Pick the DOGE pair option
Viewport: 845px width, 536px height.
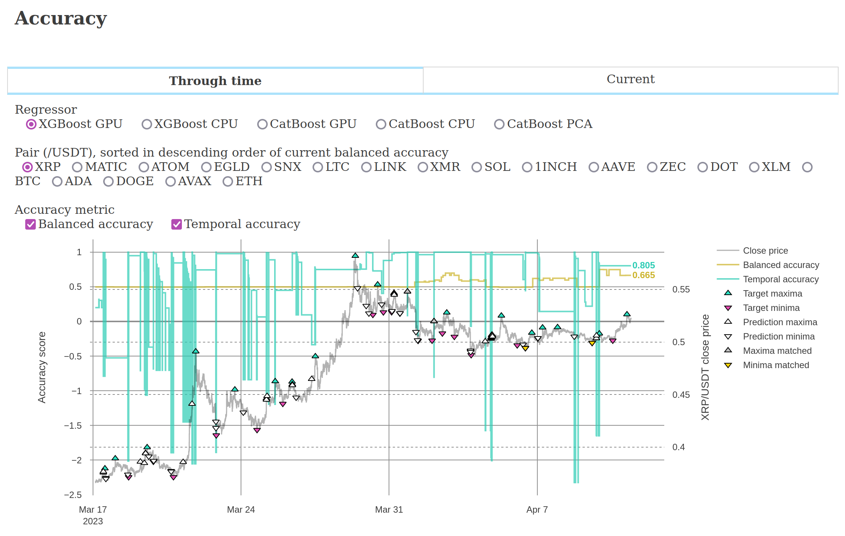[x=108, y=181]
